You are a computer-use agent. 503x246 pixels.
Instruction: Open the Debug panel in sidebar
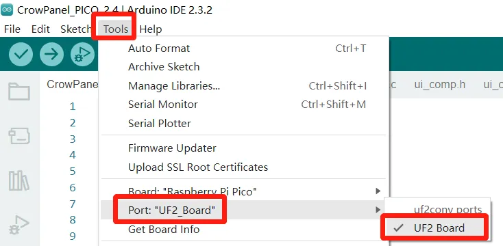[19, 225]
